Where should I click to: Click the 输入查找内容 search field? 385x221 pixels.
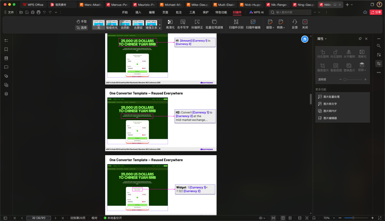tap(290, 12)
